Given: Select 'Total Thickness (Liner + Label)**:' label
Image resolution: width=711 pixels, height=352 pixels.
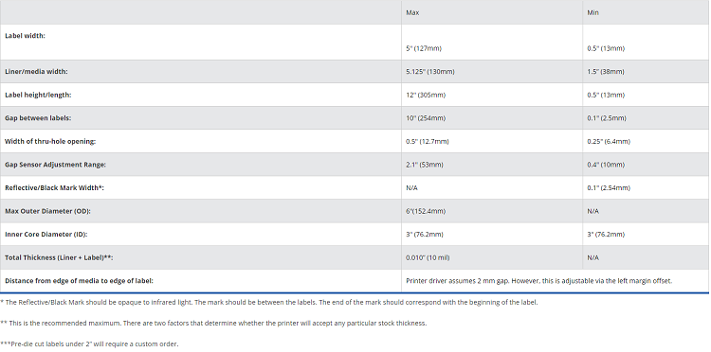Looking at the screenshot, I should pyautogui.click(x=59, y=257).
